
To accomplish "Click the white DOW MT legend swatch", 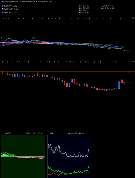I will [x=3, y=9].
